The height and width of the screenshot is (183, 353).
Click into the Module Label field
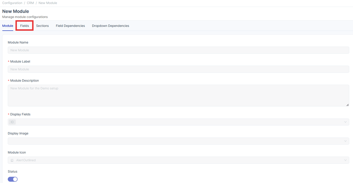[x=178, y=69]
